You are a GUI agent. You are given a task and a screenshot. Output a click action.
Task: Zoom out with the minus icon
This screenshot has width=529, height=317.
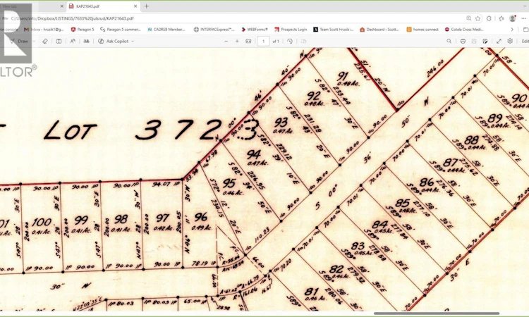click(x=226, y=41)
